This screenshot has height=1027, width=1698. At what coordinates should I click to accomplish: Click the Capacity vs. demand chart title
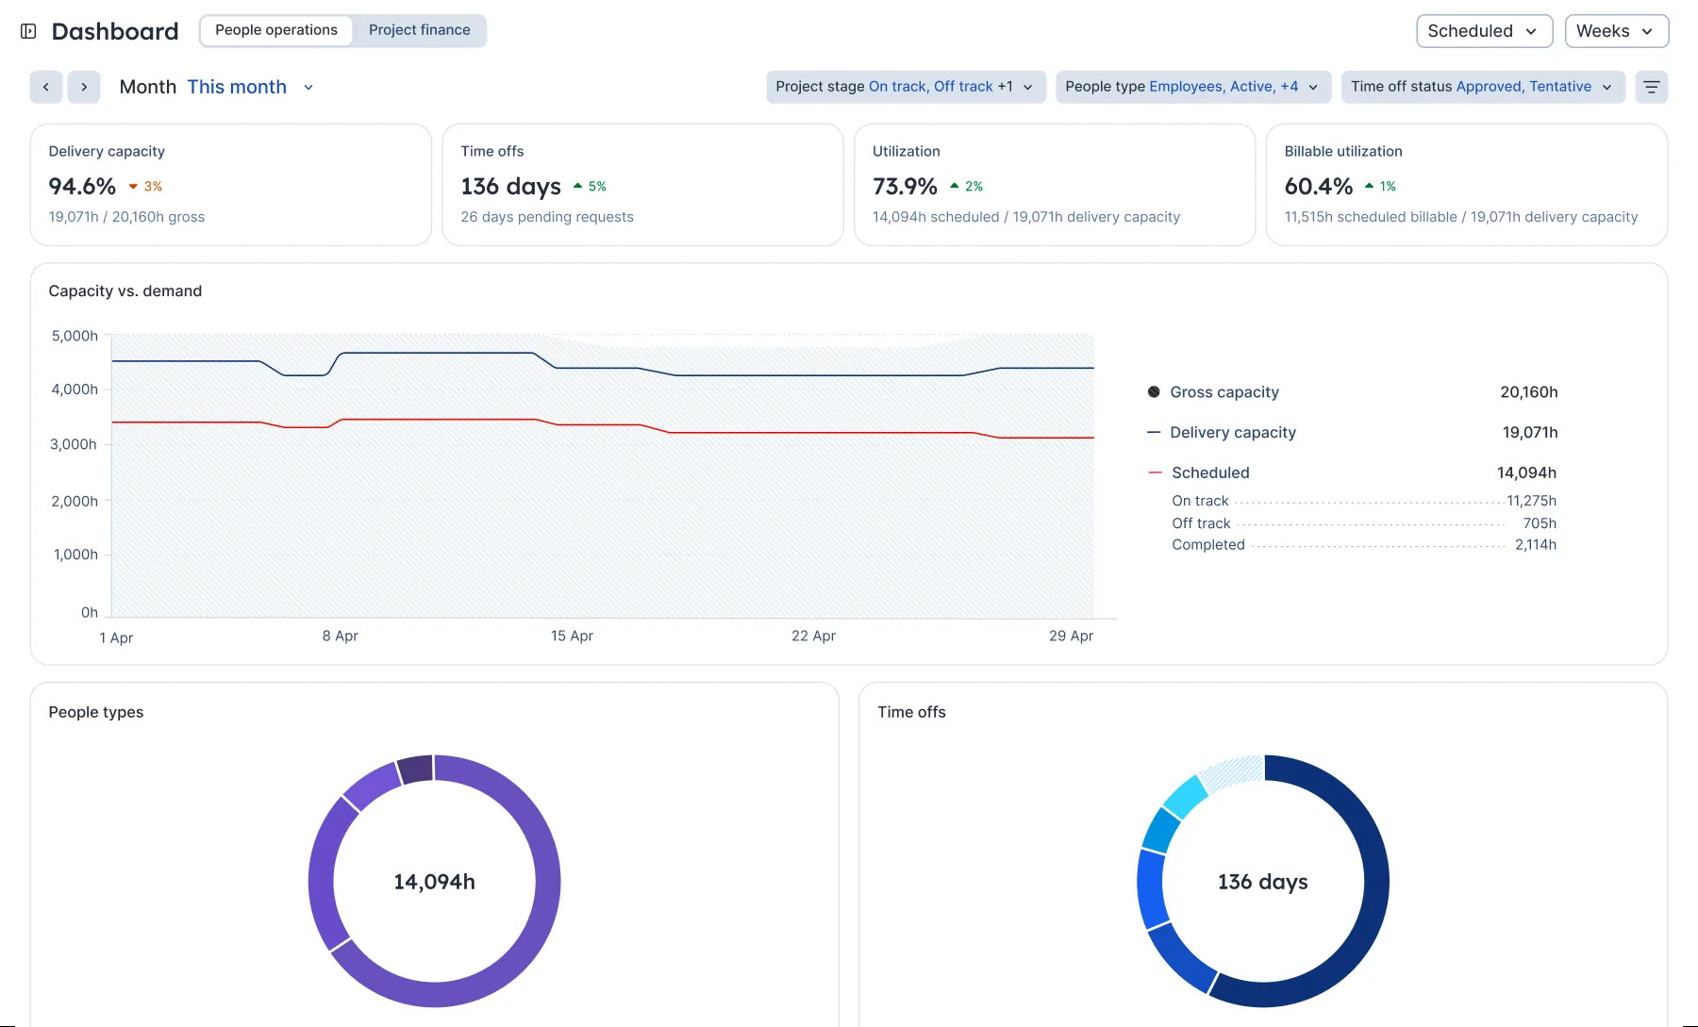(125, 290)
